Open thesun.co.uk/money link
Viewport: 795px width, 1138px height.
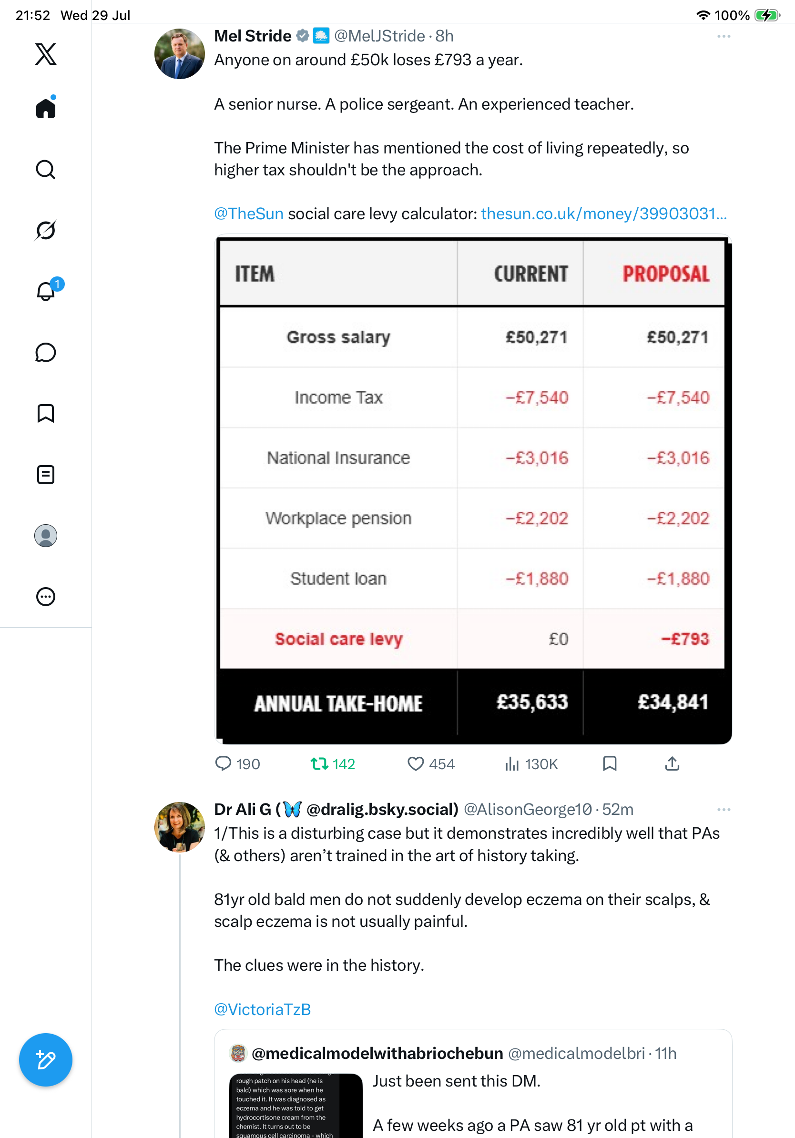tap(604, 213)
